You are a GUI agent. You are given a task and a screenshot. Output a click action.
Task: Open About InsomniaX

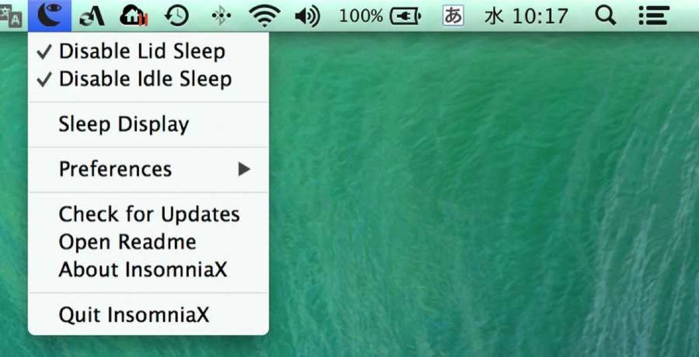point(148,270)
